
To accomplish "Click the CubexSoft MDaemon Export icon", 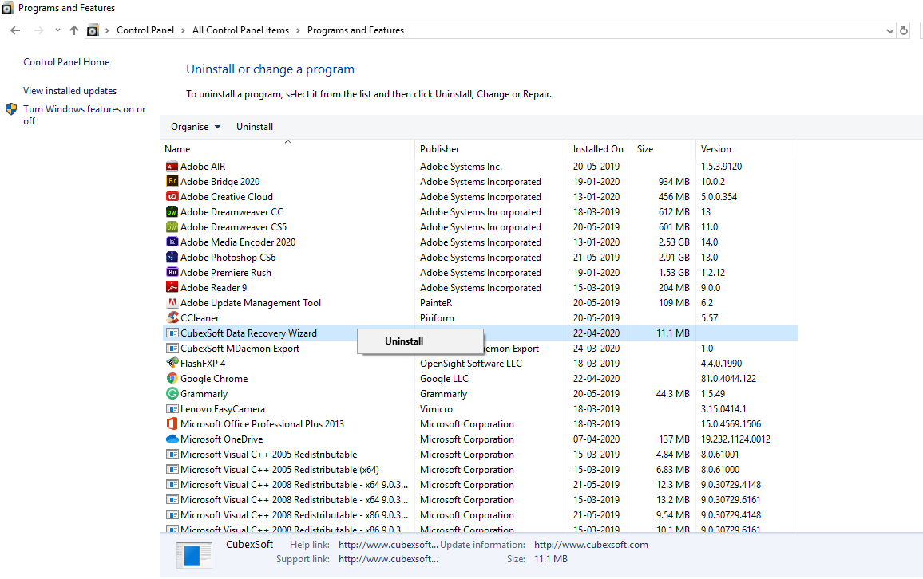I will tap(172, 349).
